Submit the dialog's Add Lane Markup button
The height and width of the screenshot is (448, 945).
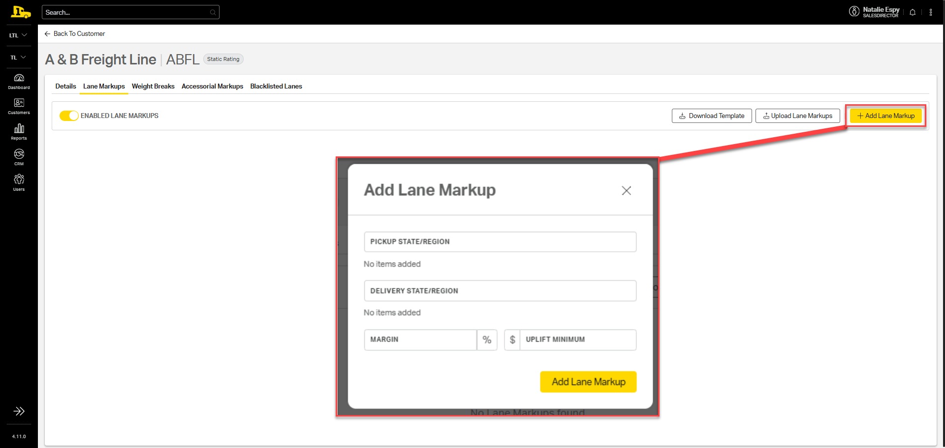coord(588,382)
